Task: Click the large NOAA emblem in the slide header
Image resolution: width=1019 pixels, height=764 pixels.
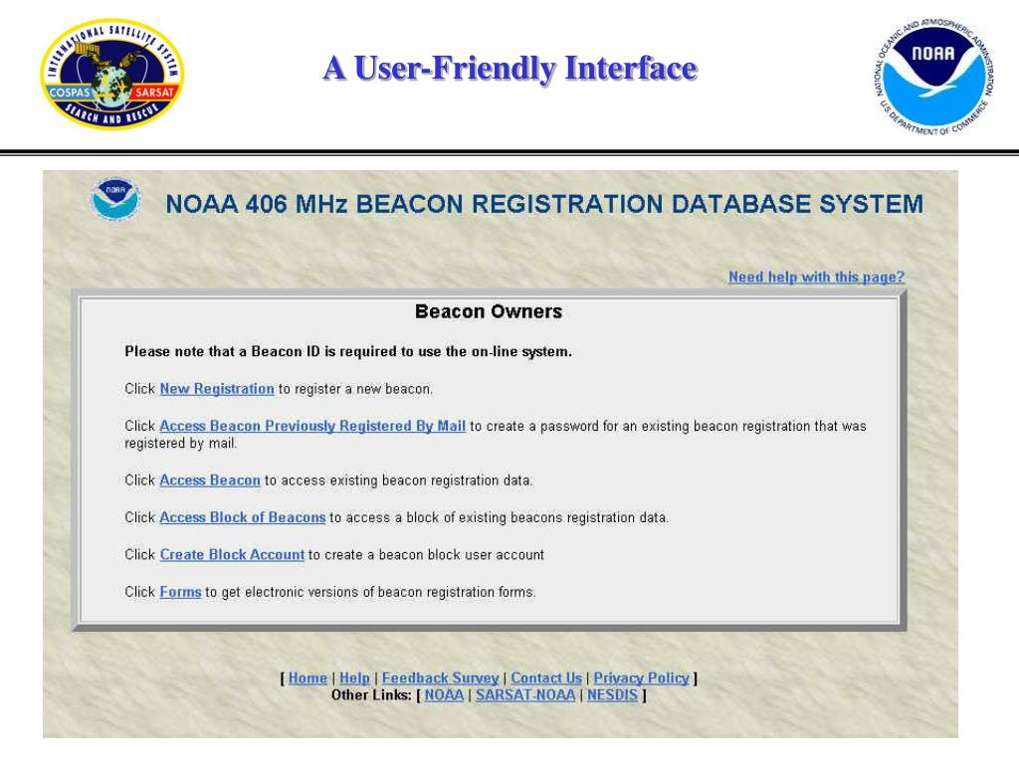Action: click(x=933, y=77)
